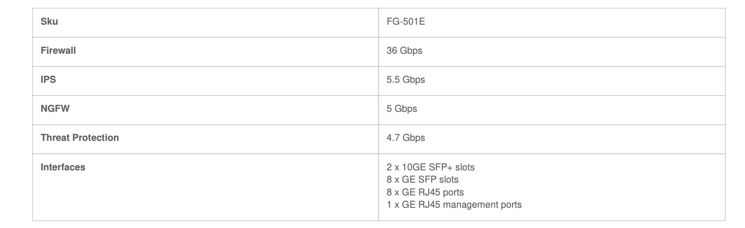This screenshot has width=745, height=228.
Task: Click the Sku row label
Action: tap(49, 22)
